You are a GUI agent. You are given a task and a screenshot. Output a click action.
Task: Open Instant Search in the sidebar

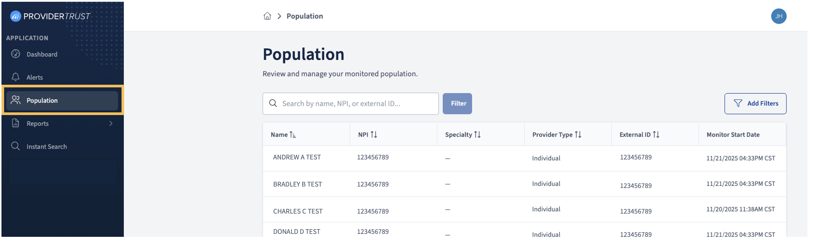click(x=62, y=147)
